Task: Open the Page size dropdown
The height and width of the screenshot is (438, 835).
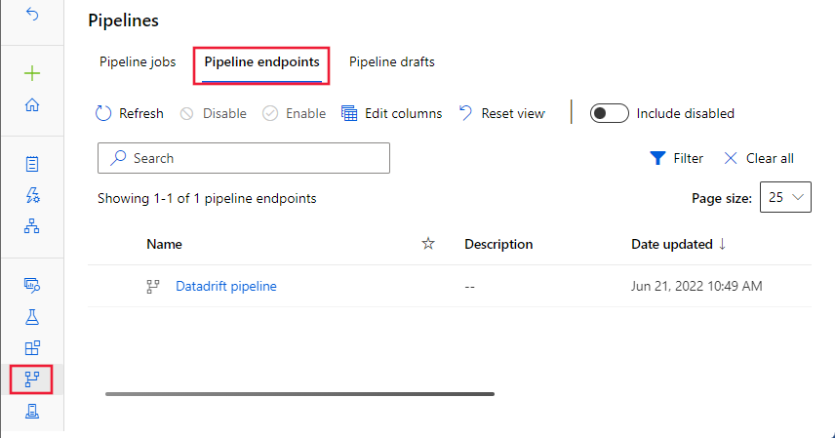Action: coord(786,197)
